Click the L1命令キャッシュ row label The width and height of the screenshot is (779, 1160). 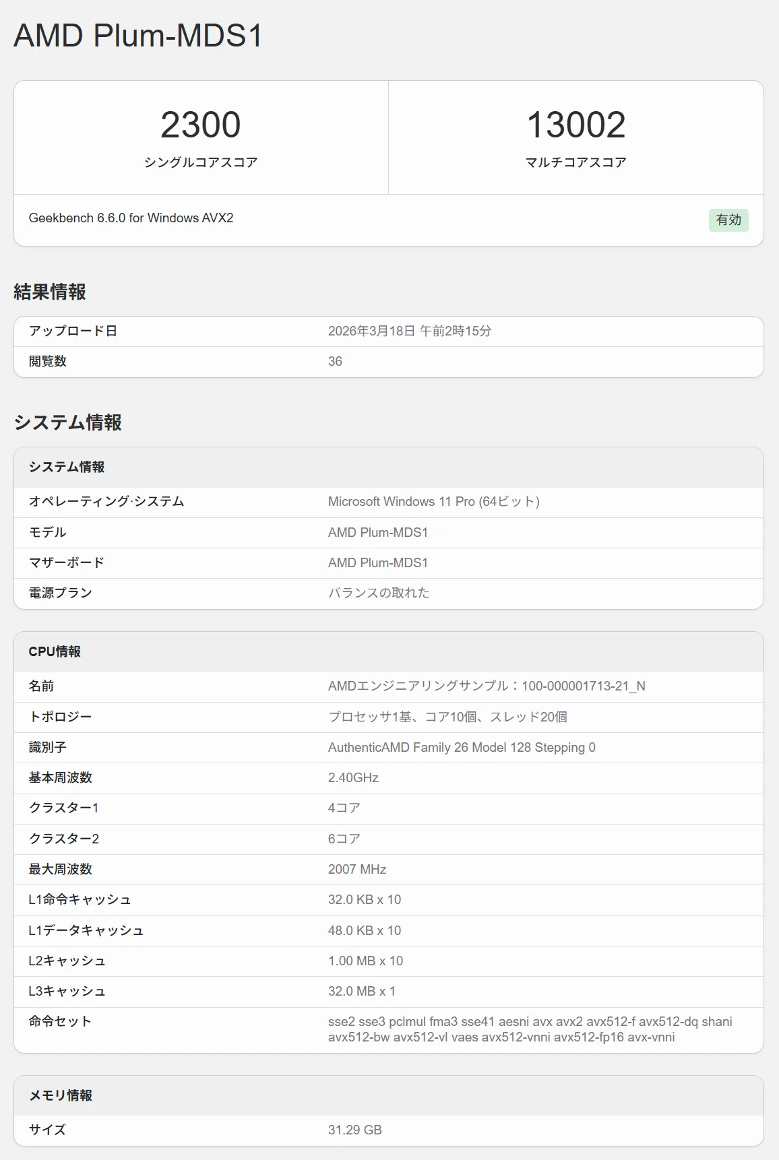click(80, 899)
